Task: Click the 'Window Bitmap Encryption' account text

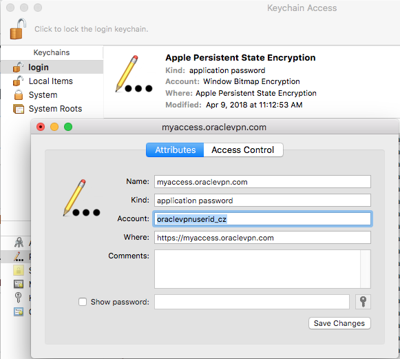Action: 251,81
